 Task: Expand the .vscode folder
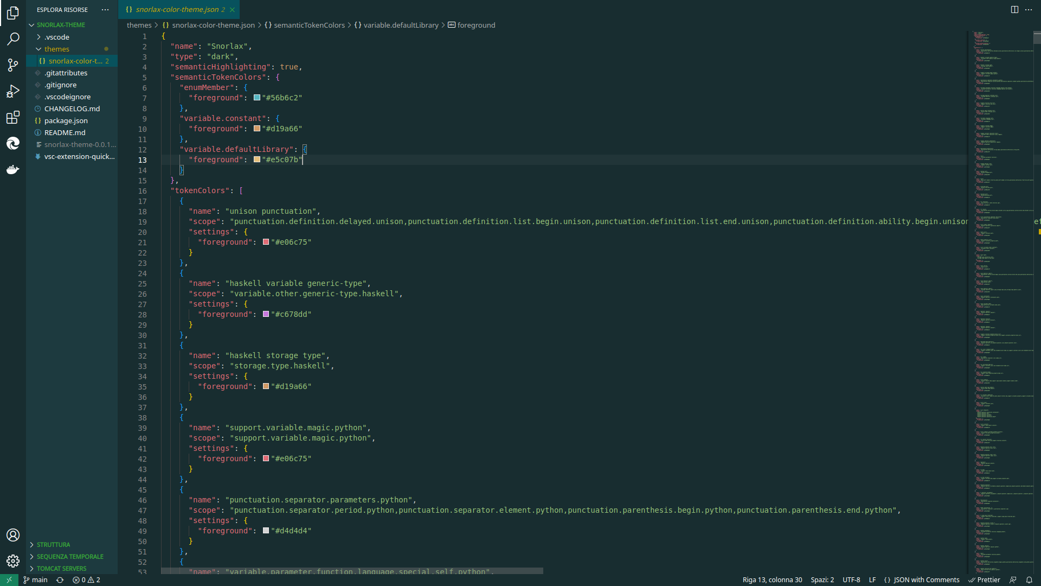pos(57,37)
